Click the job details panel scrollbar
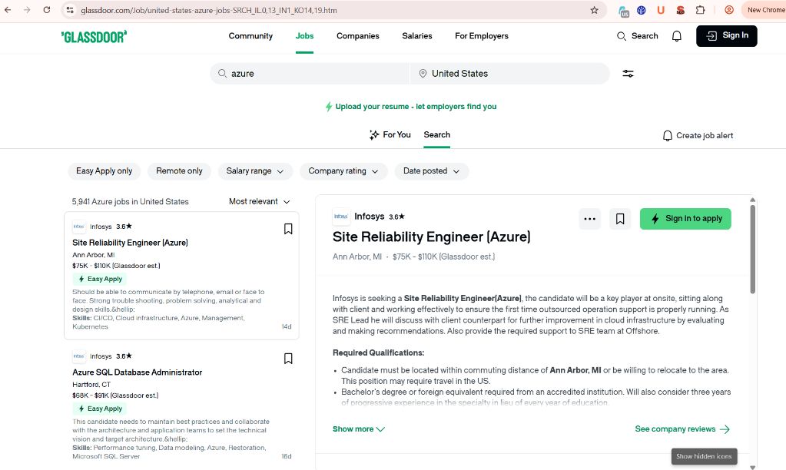 752,249
